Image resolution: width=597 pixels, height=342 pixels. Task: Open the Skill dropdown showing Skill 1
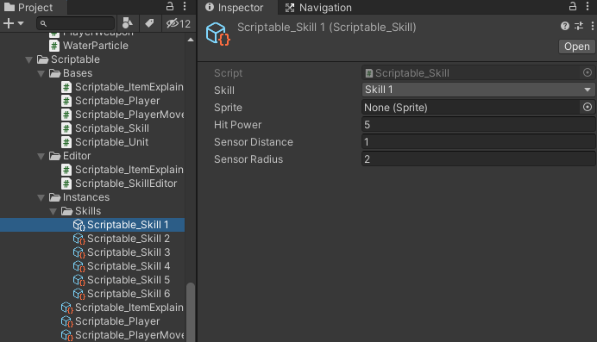tap(478, 90)
